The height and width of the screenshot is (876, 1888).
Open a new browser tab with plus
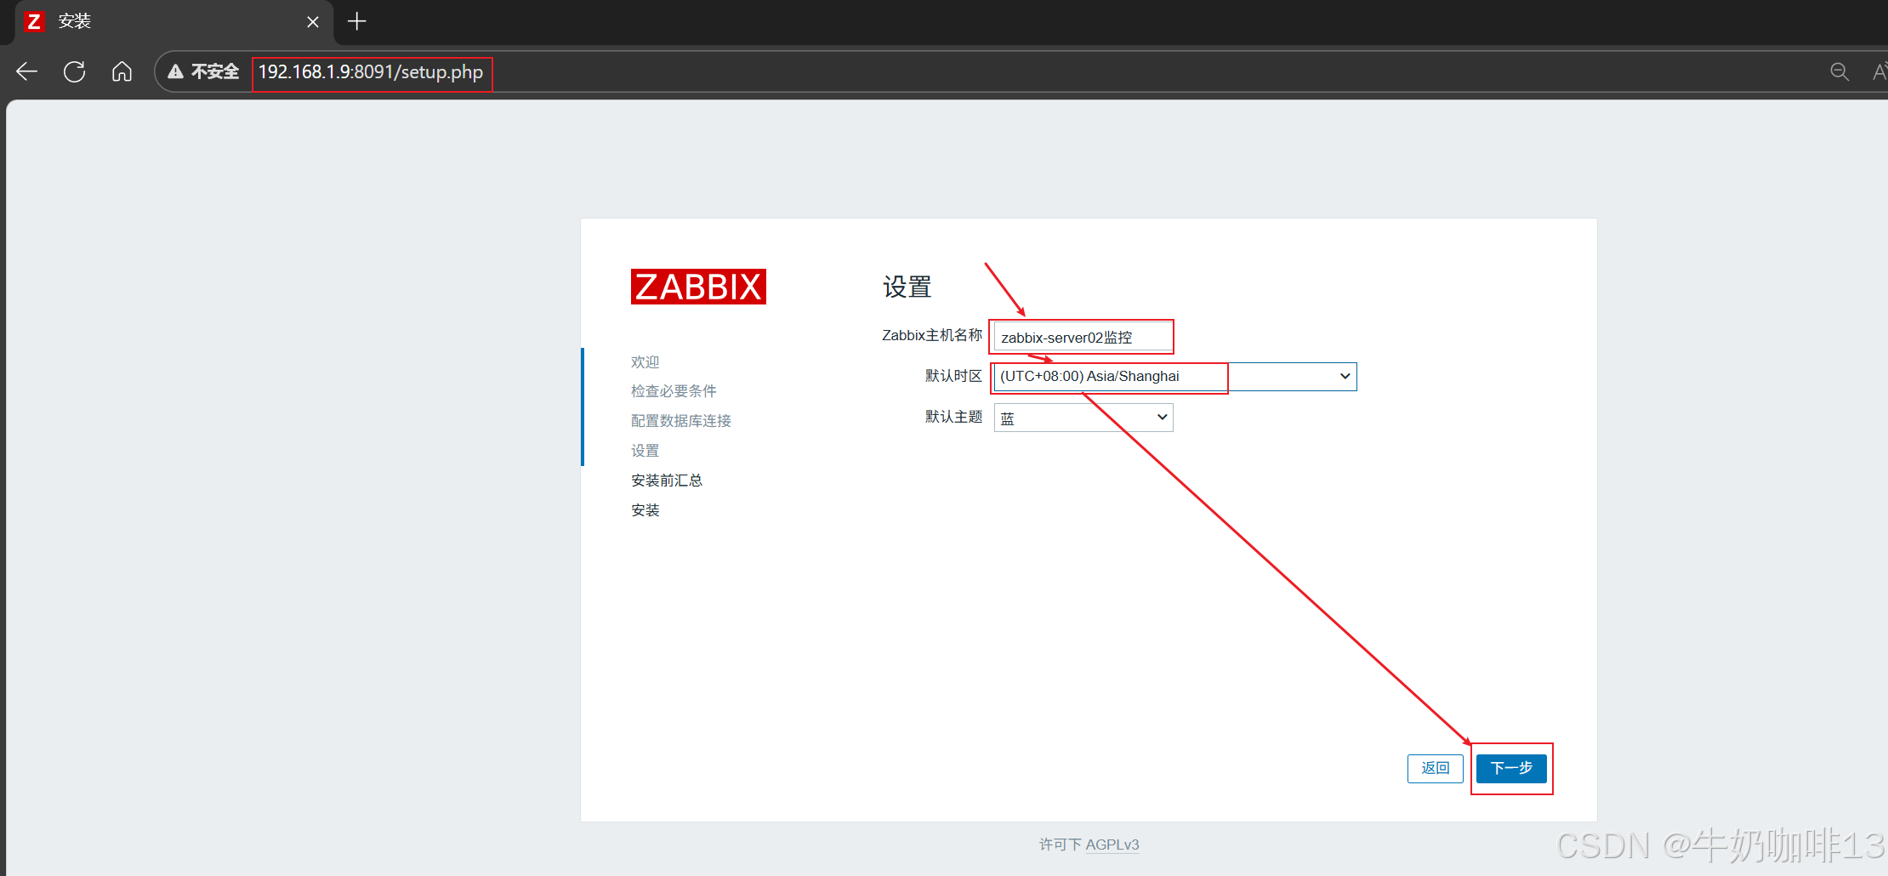pyautogui.click(x=357, y=21)
